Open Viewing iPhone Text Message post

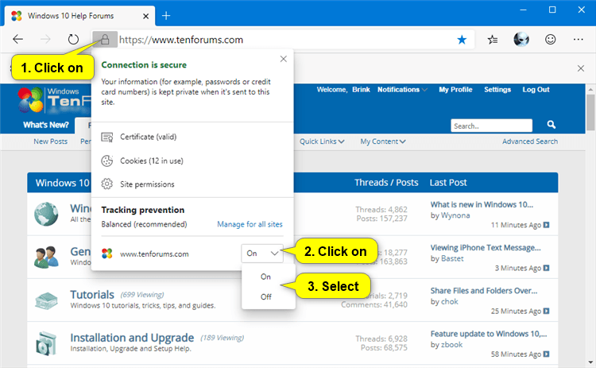click(486, 247)
